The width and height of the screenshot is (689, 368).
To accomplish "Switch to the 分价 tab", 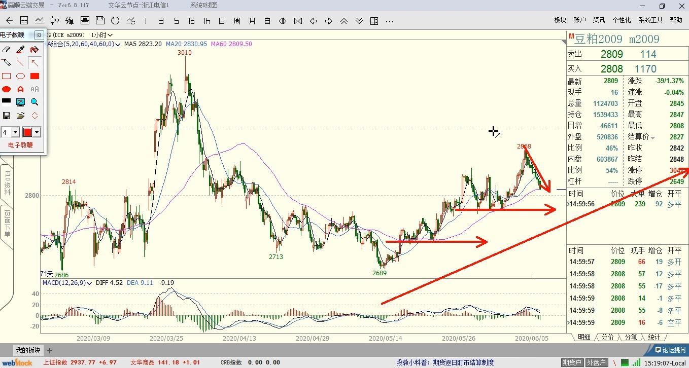I will tap(607, 337).
